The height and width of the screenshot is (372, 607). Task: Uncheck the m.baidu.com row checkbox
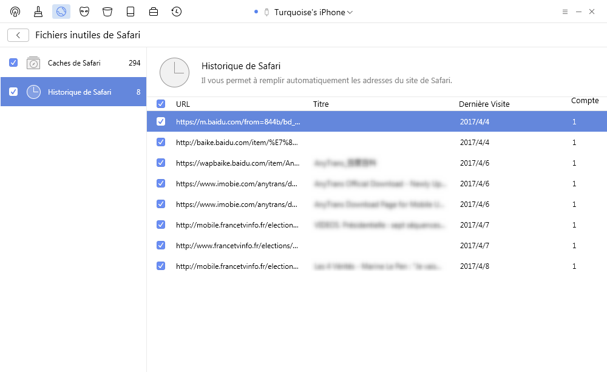(x=161, y=121)
